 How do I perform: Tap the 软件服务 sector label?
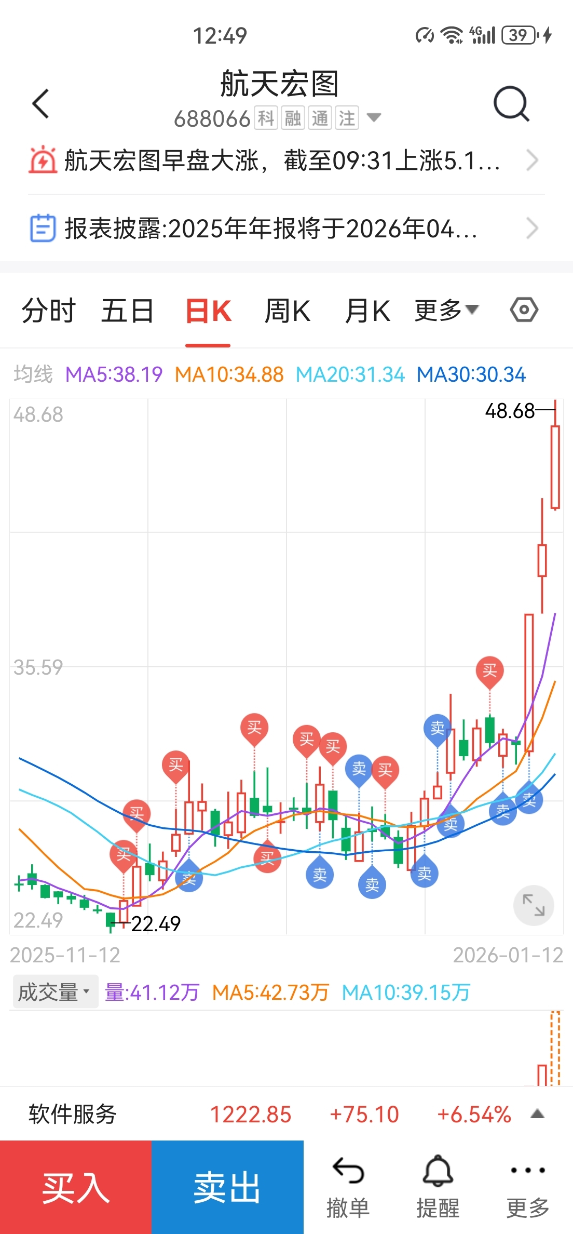pos(73,1114)
